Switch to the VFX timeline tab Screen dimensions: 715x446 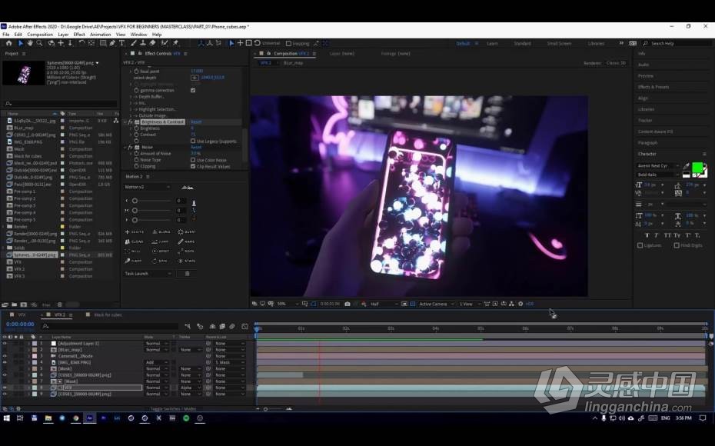pos(22,315)
